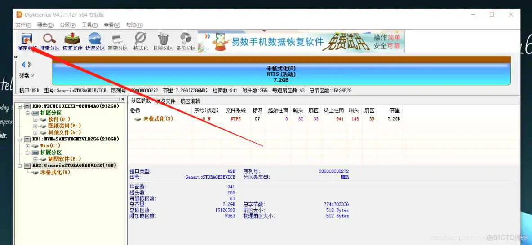Select 软件(D:) partition in tree
Viewport: 532px width, 245px height.
tap(59, 119)
